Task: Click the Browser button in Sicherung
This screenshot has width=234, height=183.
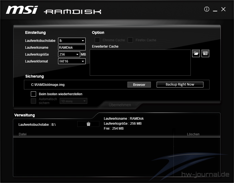Action: 139,84
